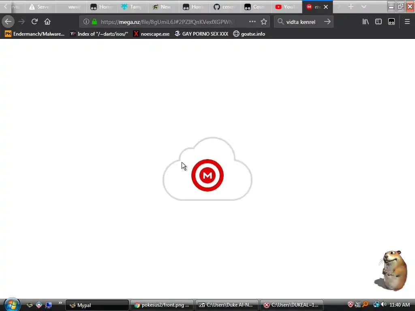
Task: Open pokesus2/front.png taskbar window
Action: click(x=162, y=305)
